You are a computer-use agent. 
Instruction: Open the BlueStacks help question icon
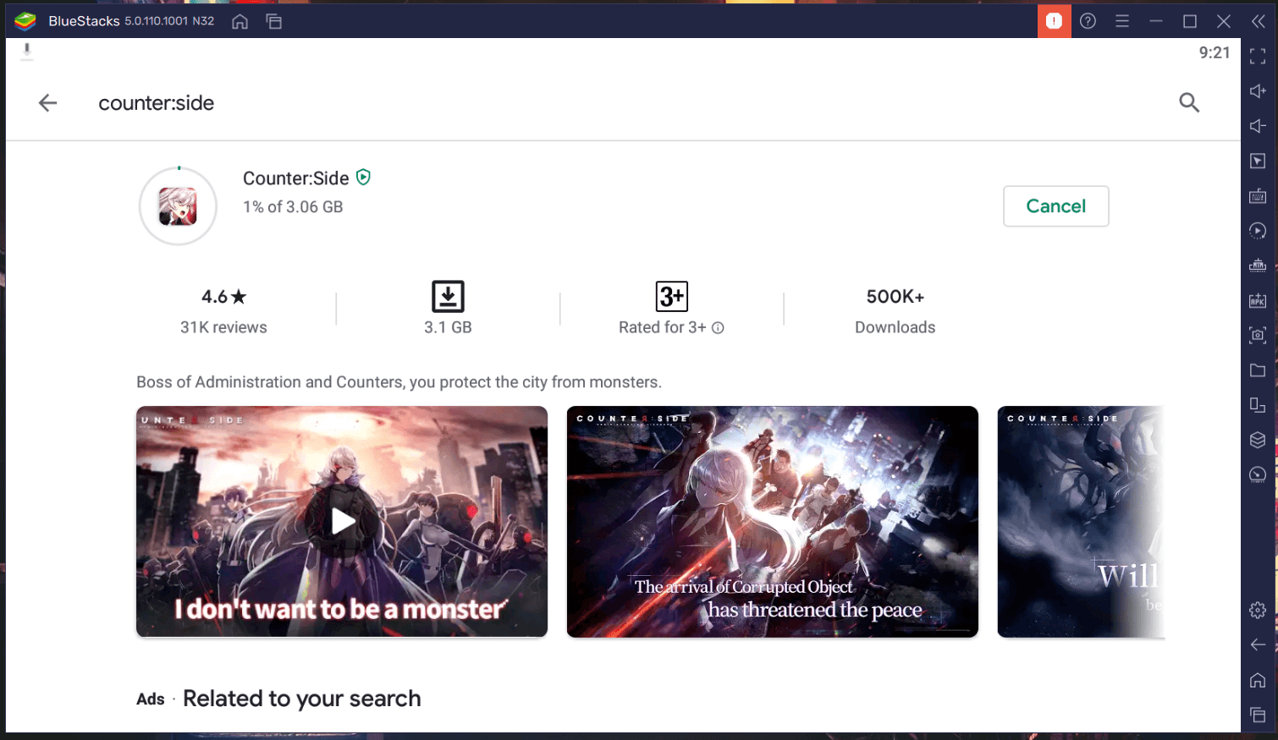pos(1088,21)
